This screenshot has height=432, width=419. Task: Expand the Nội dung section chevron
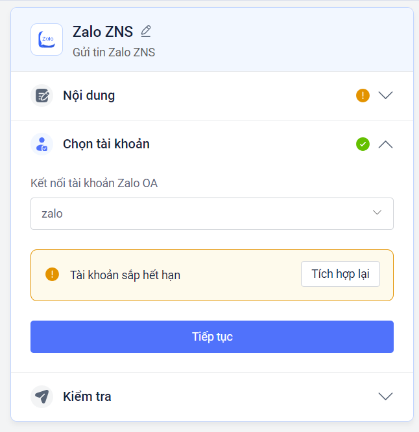click(x=385, y=96)
